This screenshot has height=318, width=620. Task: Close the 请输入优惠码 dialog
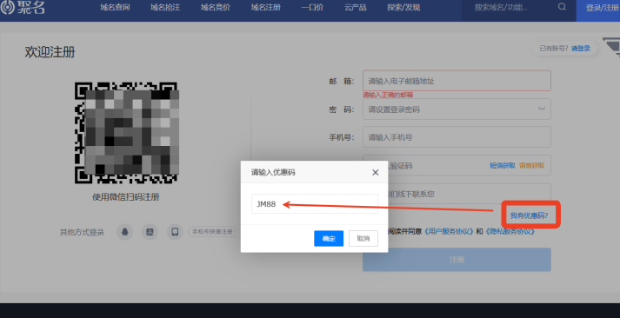click(376, 172)
